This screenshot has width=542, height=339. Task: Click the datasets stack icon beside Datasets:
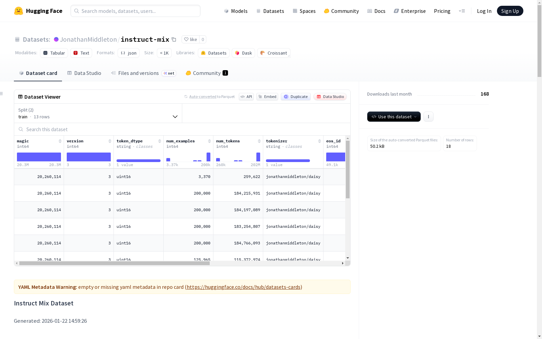click(x=17, y=40)
